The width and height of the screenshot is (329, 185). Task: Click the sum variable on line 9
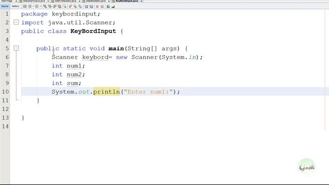[x=72, y=83]
